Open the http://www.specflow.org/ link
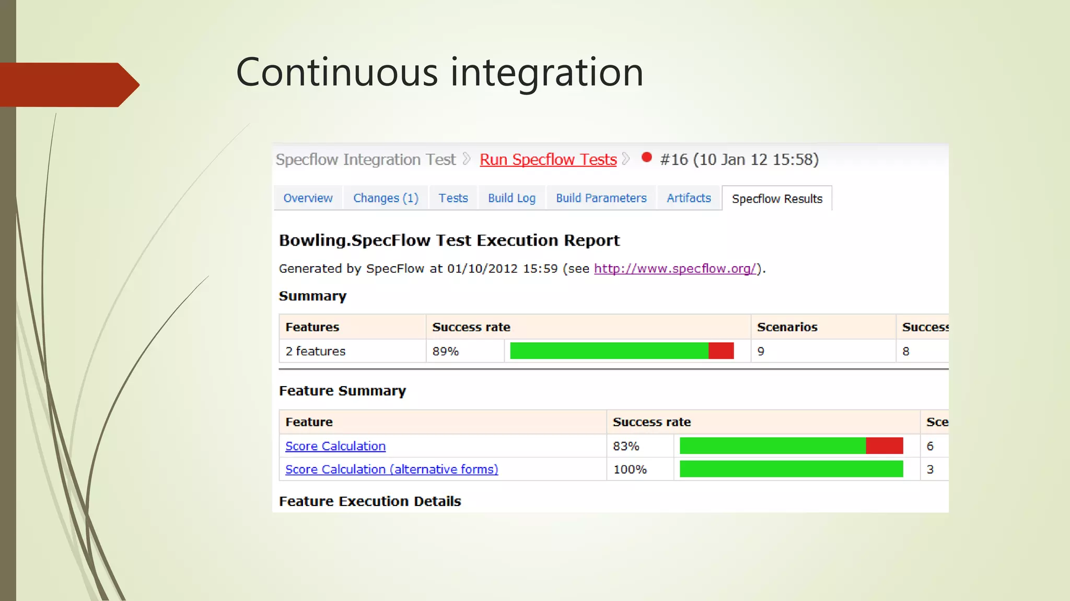Image resolution: width=1070 pixels, height=601 pixels. coord(675,269)
